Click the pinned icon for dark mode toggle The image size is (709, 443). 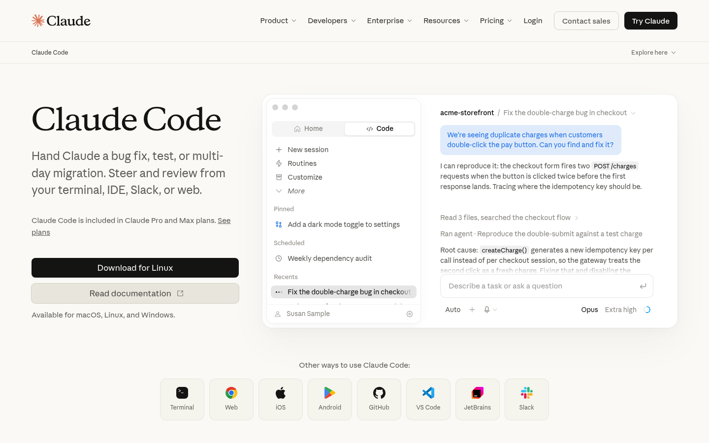coord(279,224)
